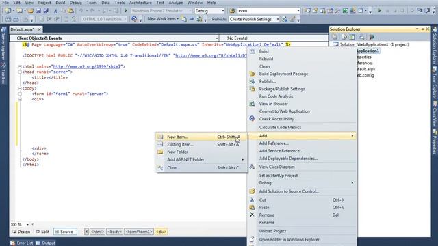Click the <div> breadcrumb tag button

162,232
